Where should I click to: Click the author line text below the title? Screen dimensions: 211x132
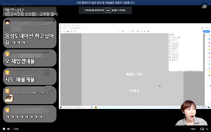click(x=134, y=91)
